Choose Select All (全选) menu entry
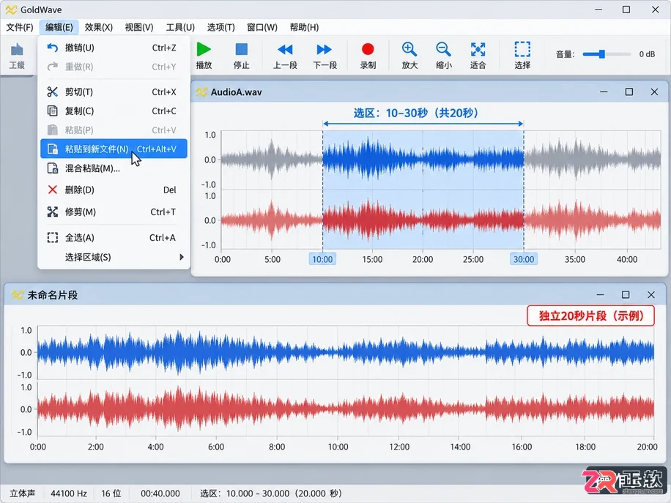This screenshot has width=671, height=503. click(x=114, y=237)
